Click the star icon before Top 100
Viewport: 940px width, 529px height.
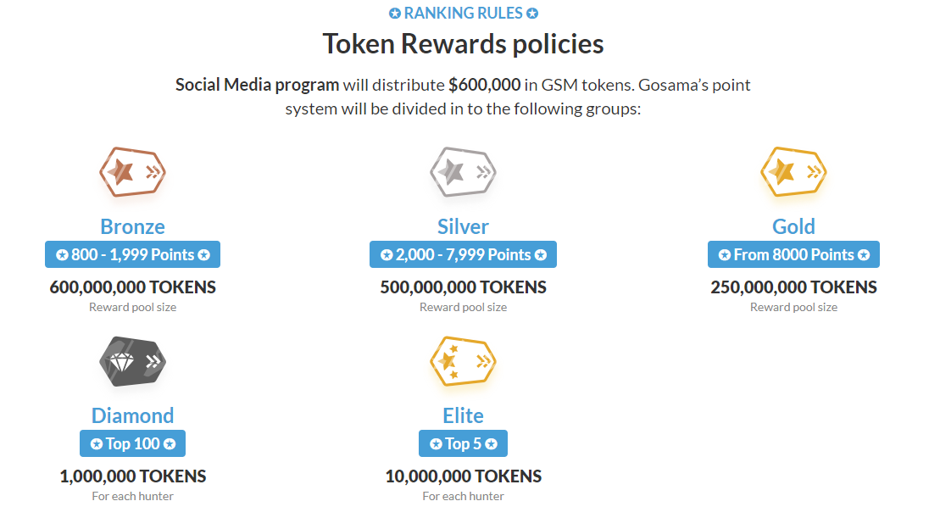[97, 444]
